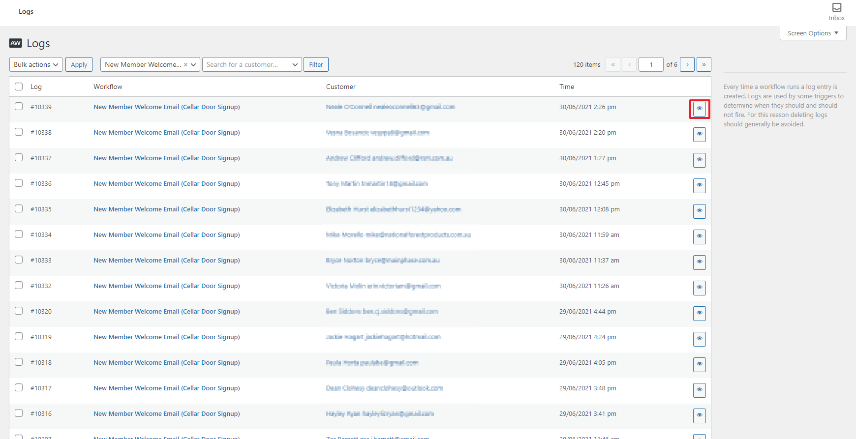Go to next page of logs
The height and width of the screenshot is (439, 856).
click(687, 64)
